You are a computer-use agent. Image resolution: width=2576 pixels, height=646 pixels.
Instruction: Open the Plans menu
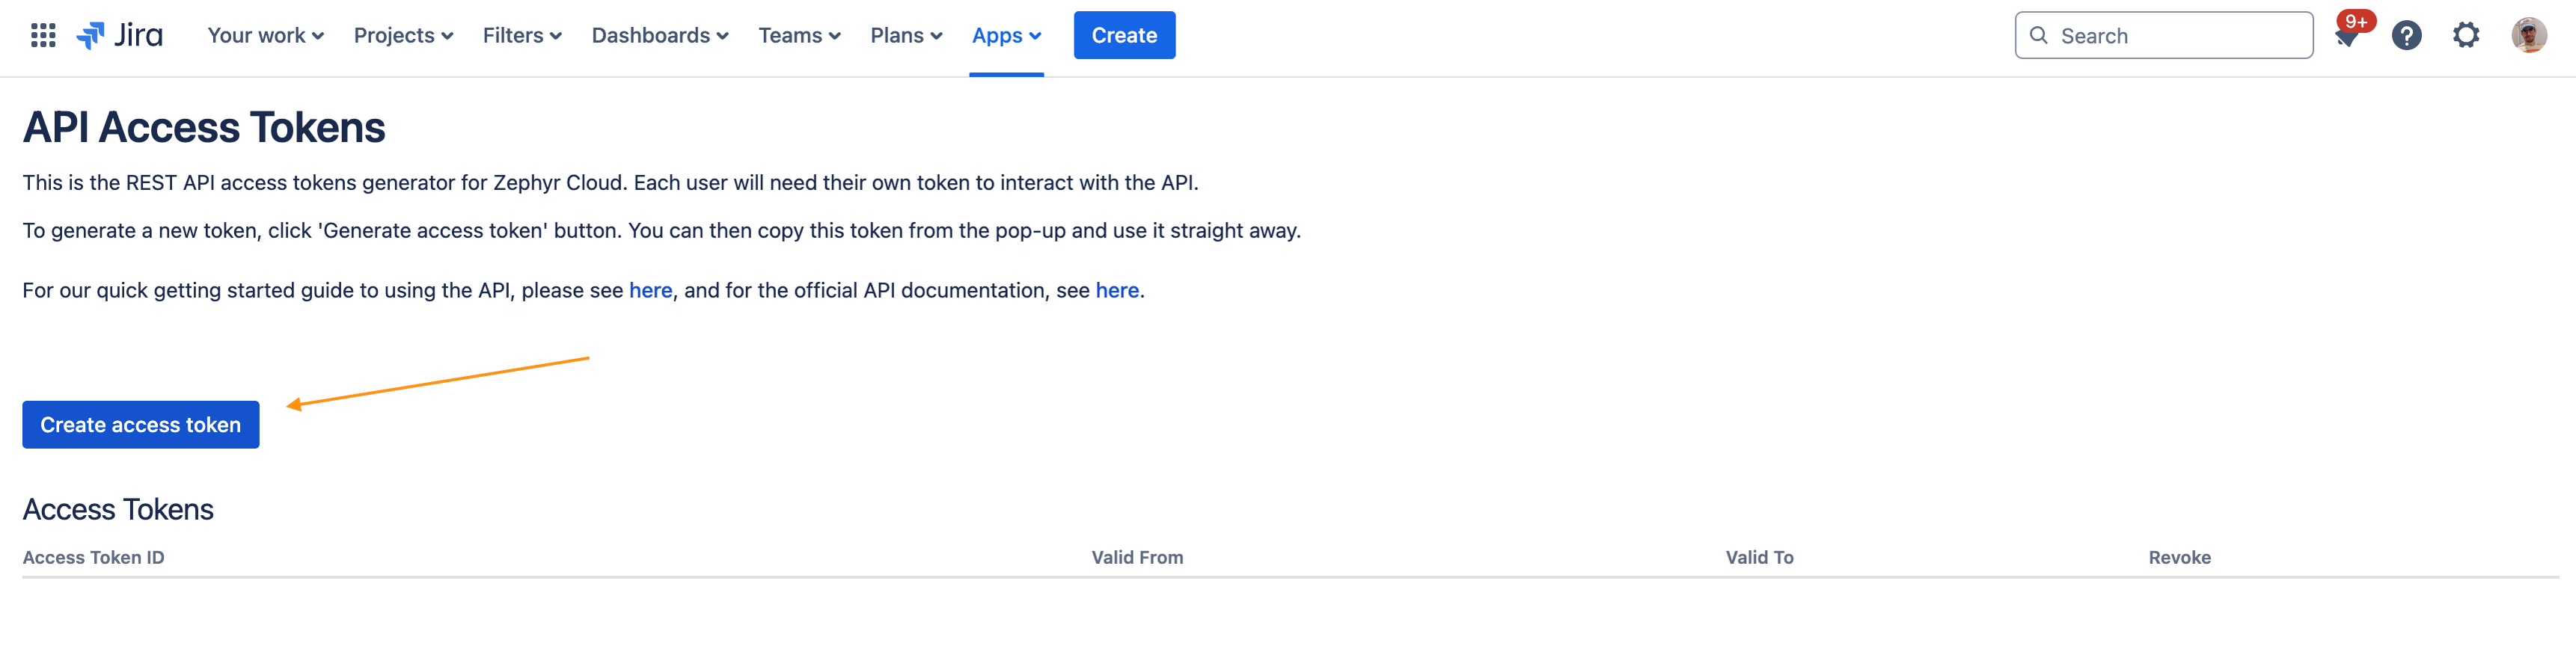906,36
